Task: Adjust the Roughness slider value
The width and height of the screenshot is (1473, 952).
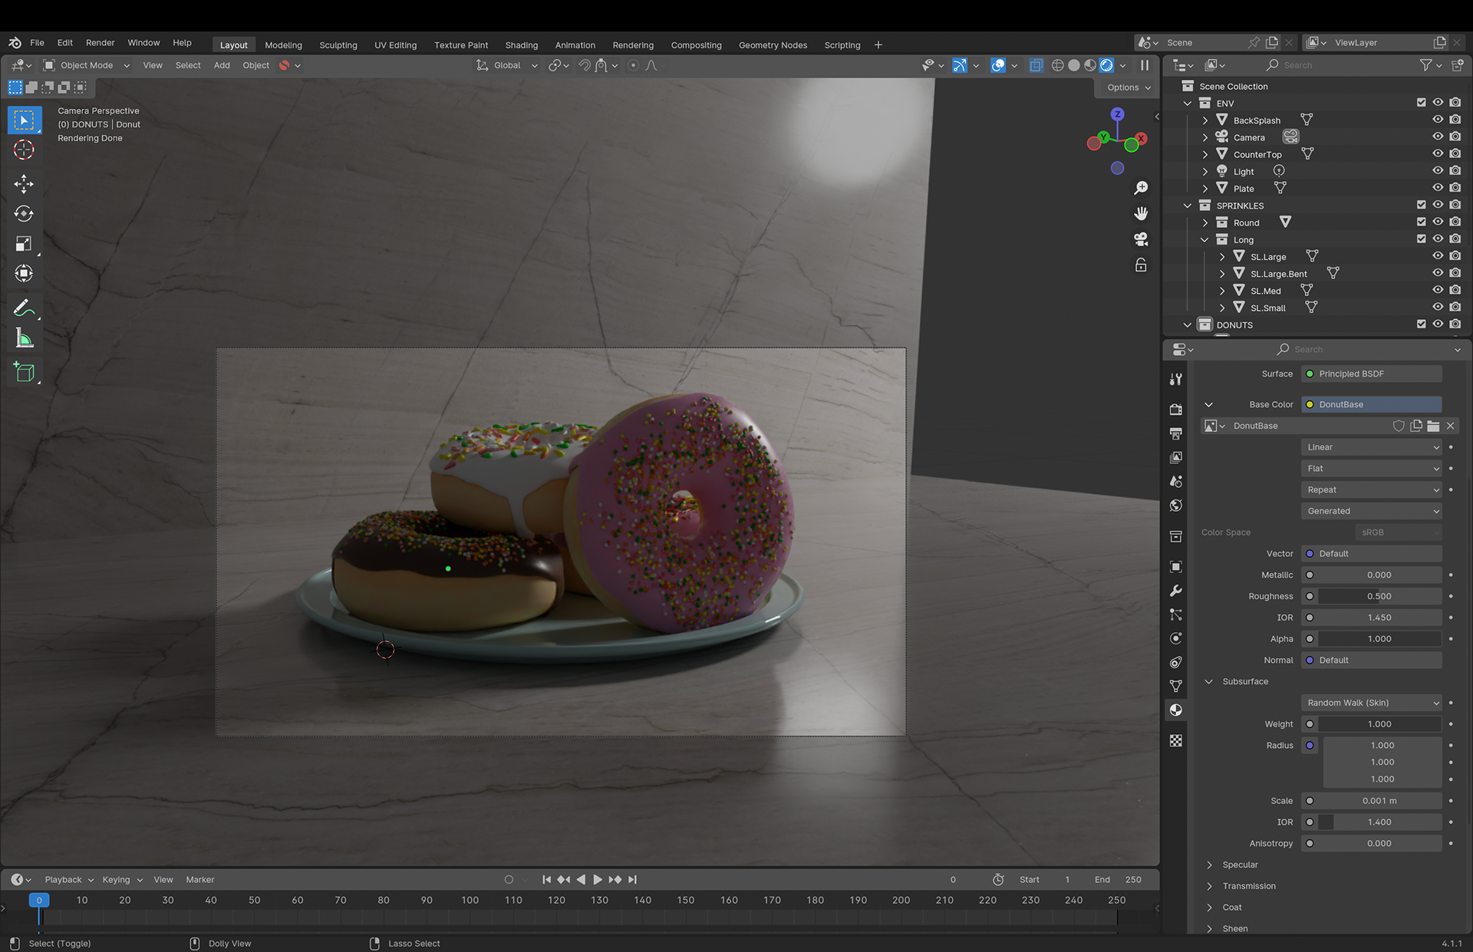Action: [x=1379, y=596]
